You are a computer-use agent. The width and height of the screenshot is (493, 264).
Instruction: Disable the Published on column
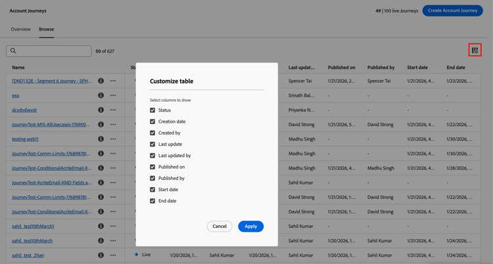(x=153, y=167)
